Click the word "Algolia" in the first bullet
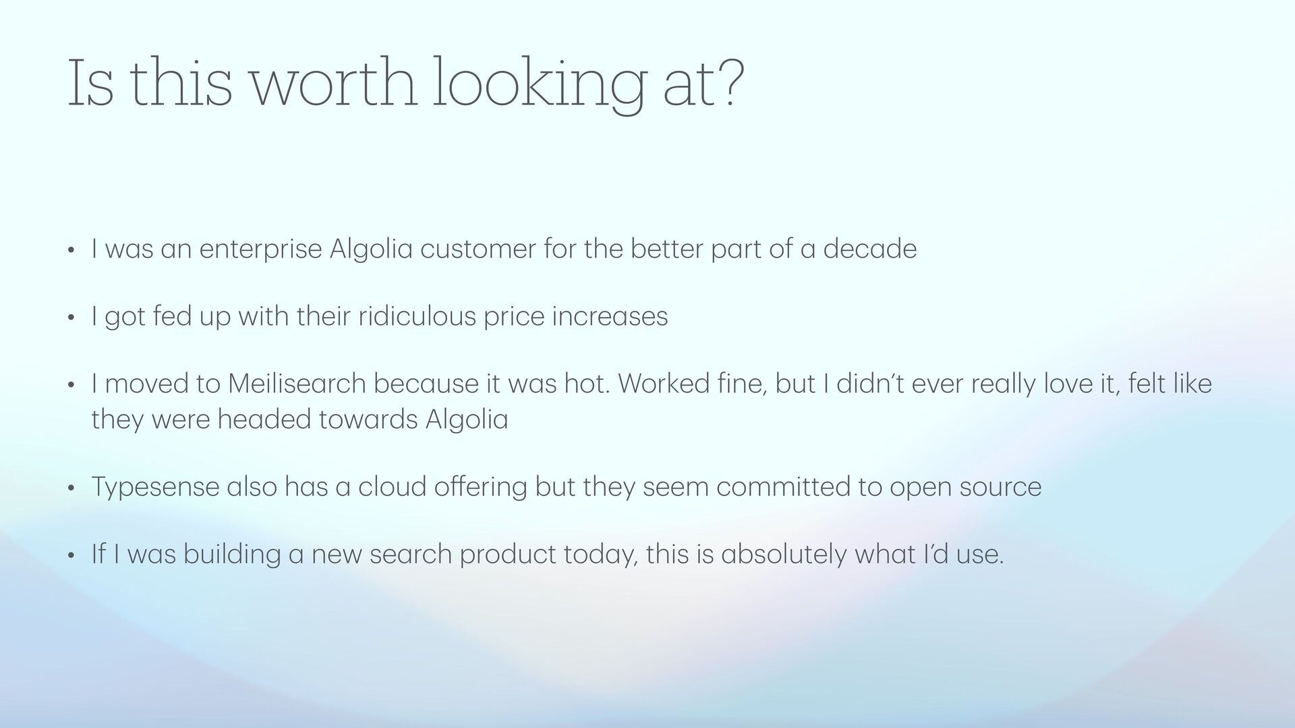The height and width of the screenshot is (728, 1295). tap(370, 249)
